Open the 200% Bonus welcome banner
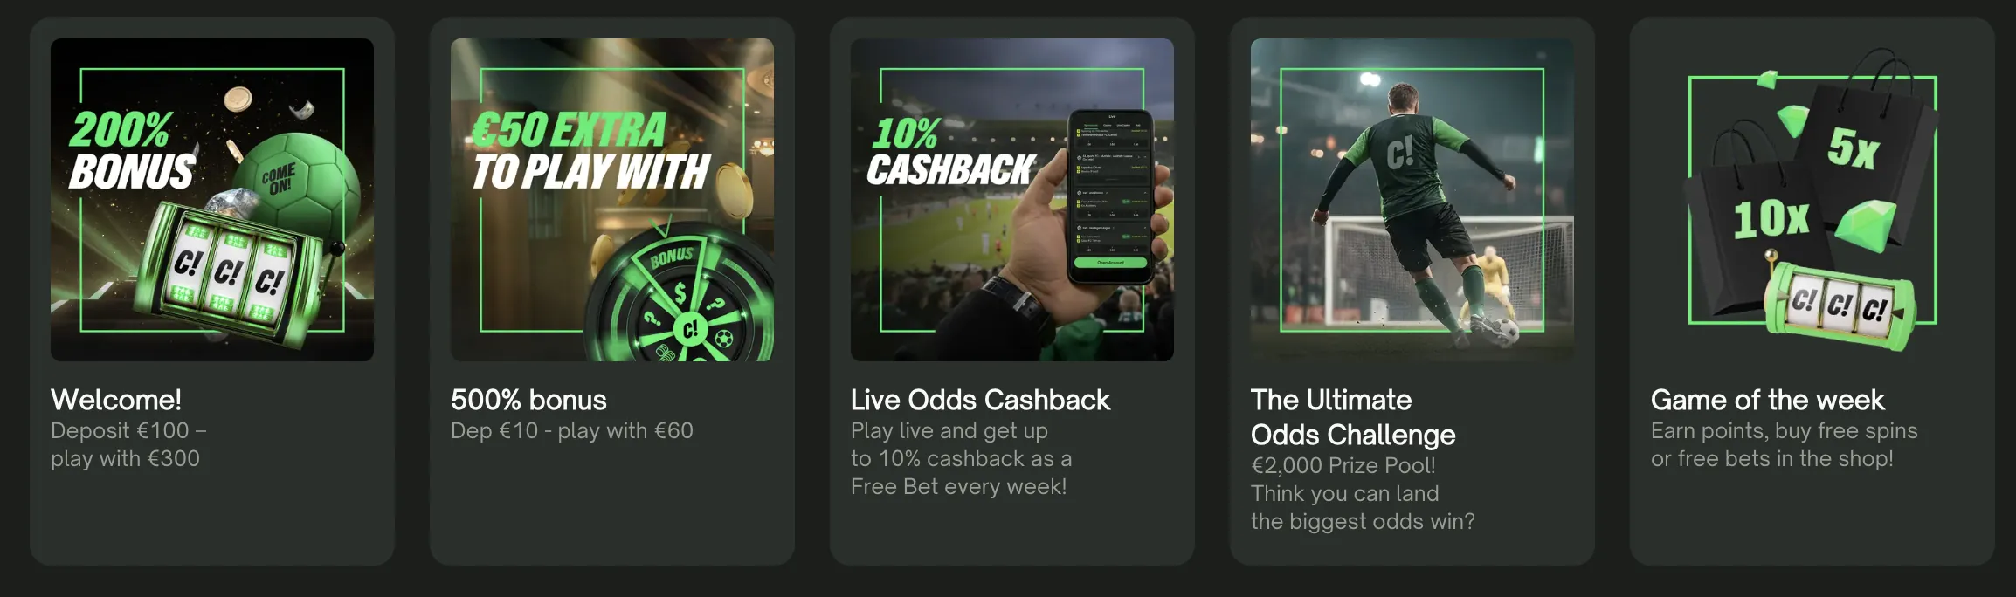This screenshot has width=2016, height=597. 212,200
